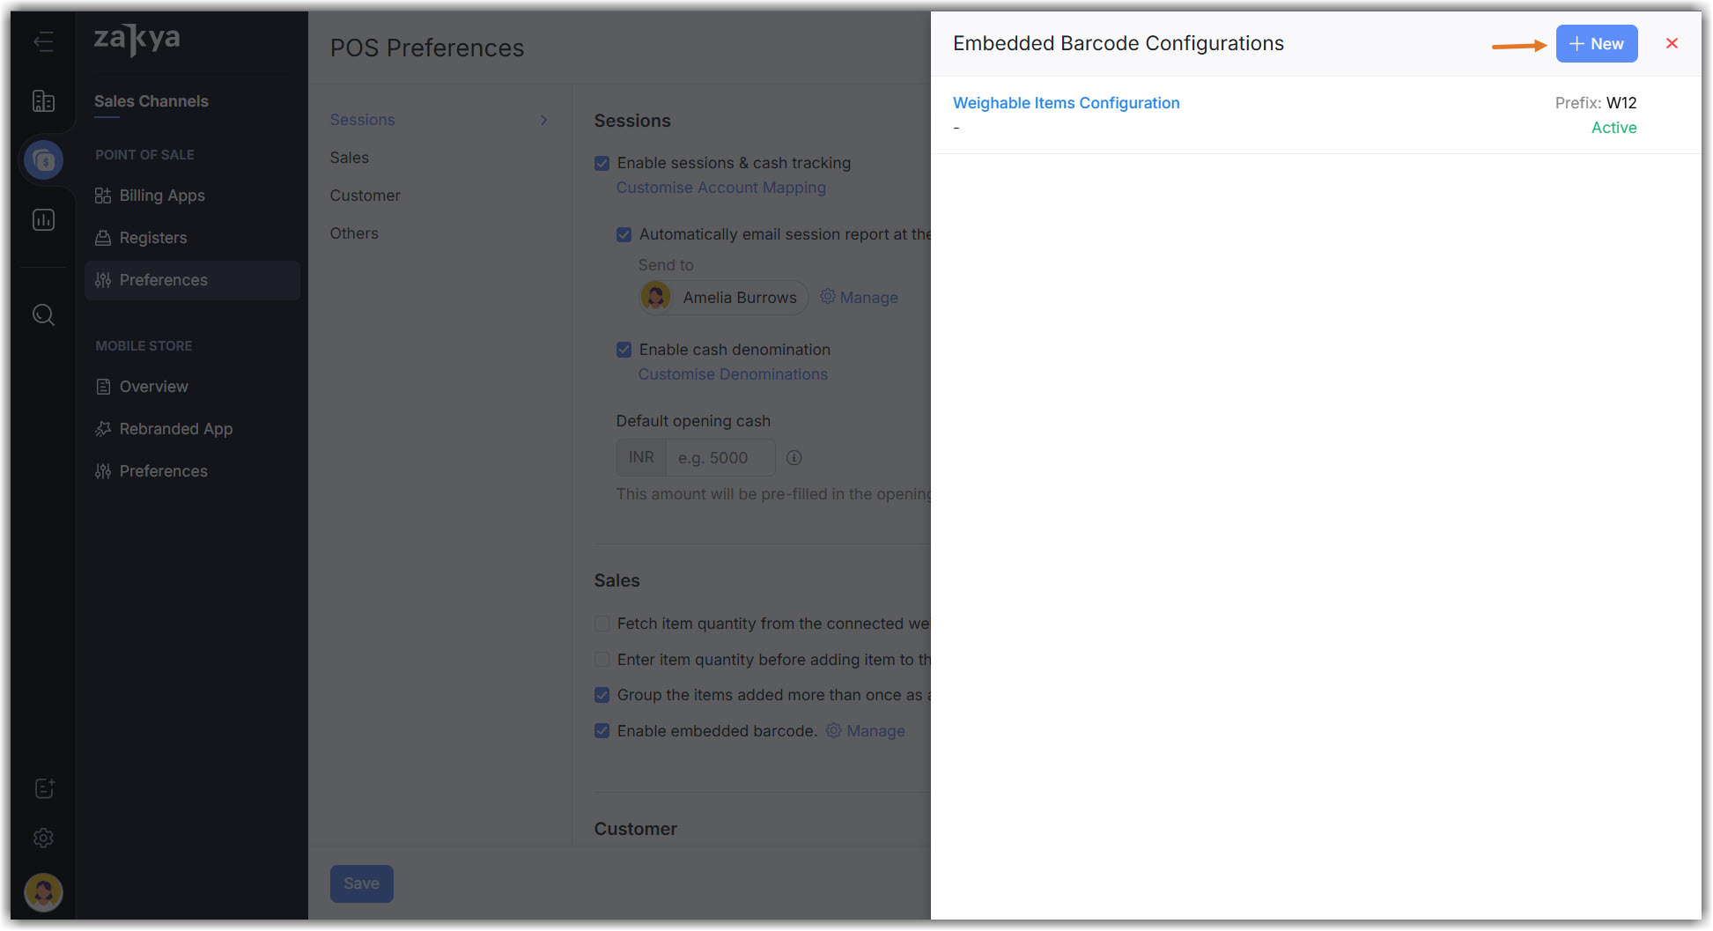Expand the Sessions section chevron
The image size is (1713, 931).
[x=543, y=120]
